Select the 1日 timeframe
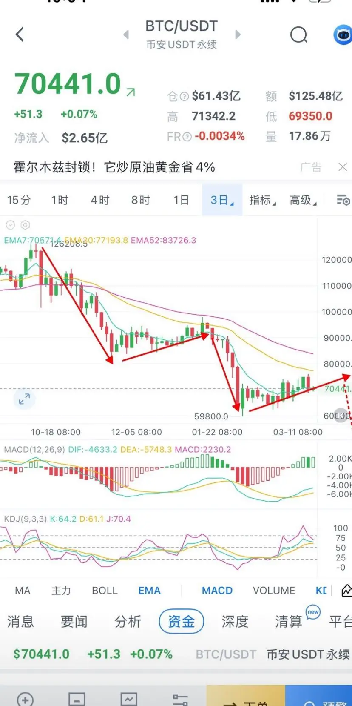Screen dimensions: 352x706 tap(181, 200)
